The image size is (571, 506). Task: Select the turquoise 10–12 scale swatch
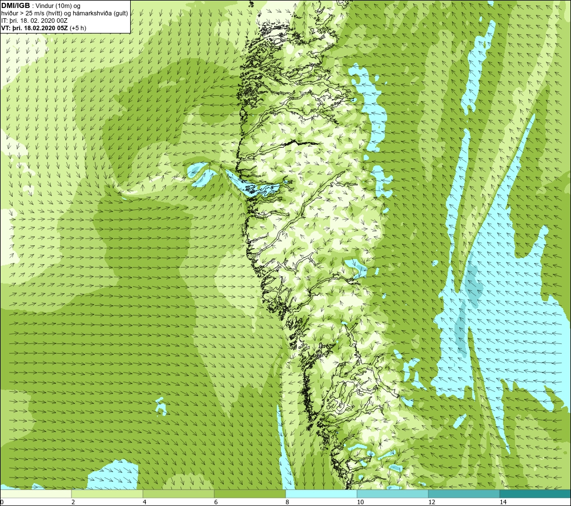pyautogui.click(x=393, y=493)
